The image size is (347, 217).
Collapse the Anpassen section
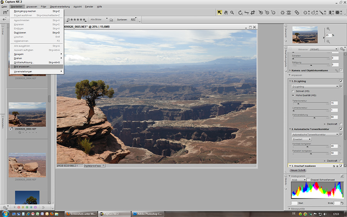(290, 75)
